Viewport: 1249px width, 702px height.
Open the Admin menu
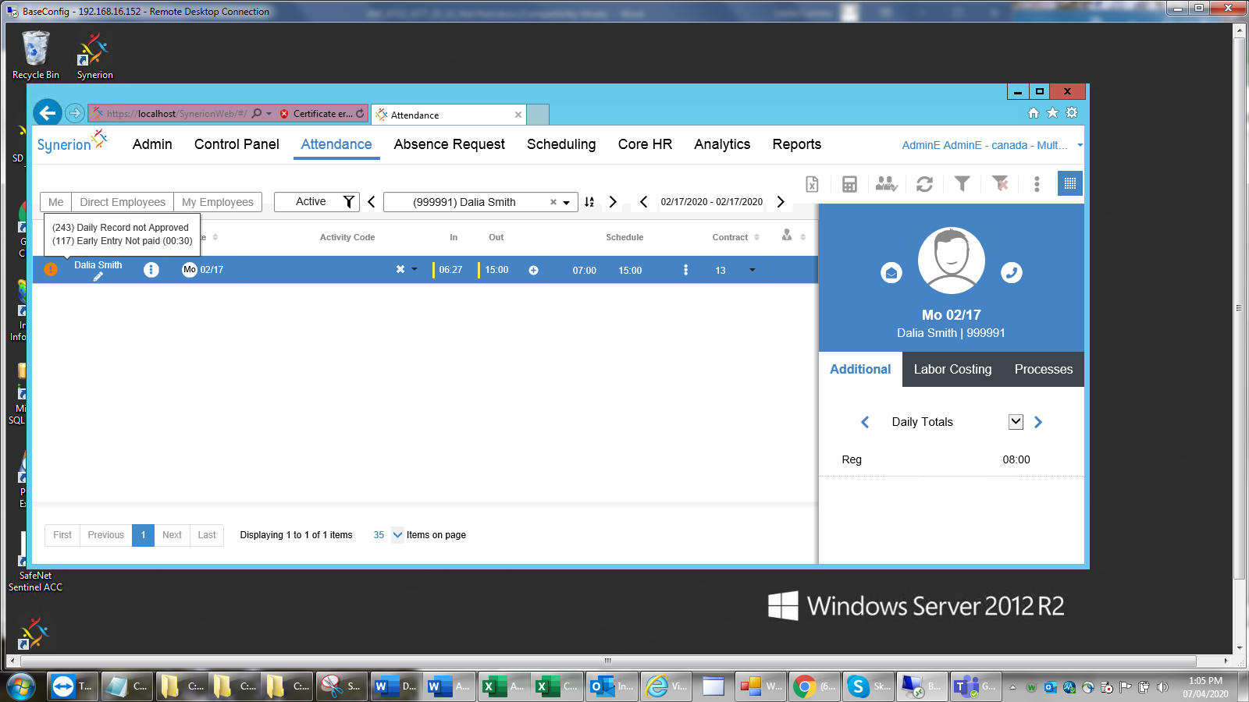tap(152, 144)
